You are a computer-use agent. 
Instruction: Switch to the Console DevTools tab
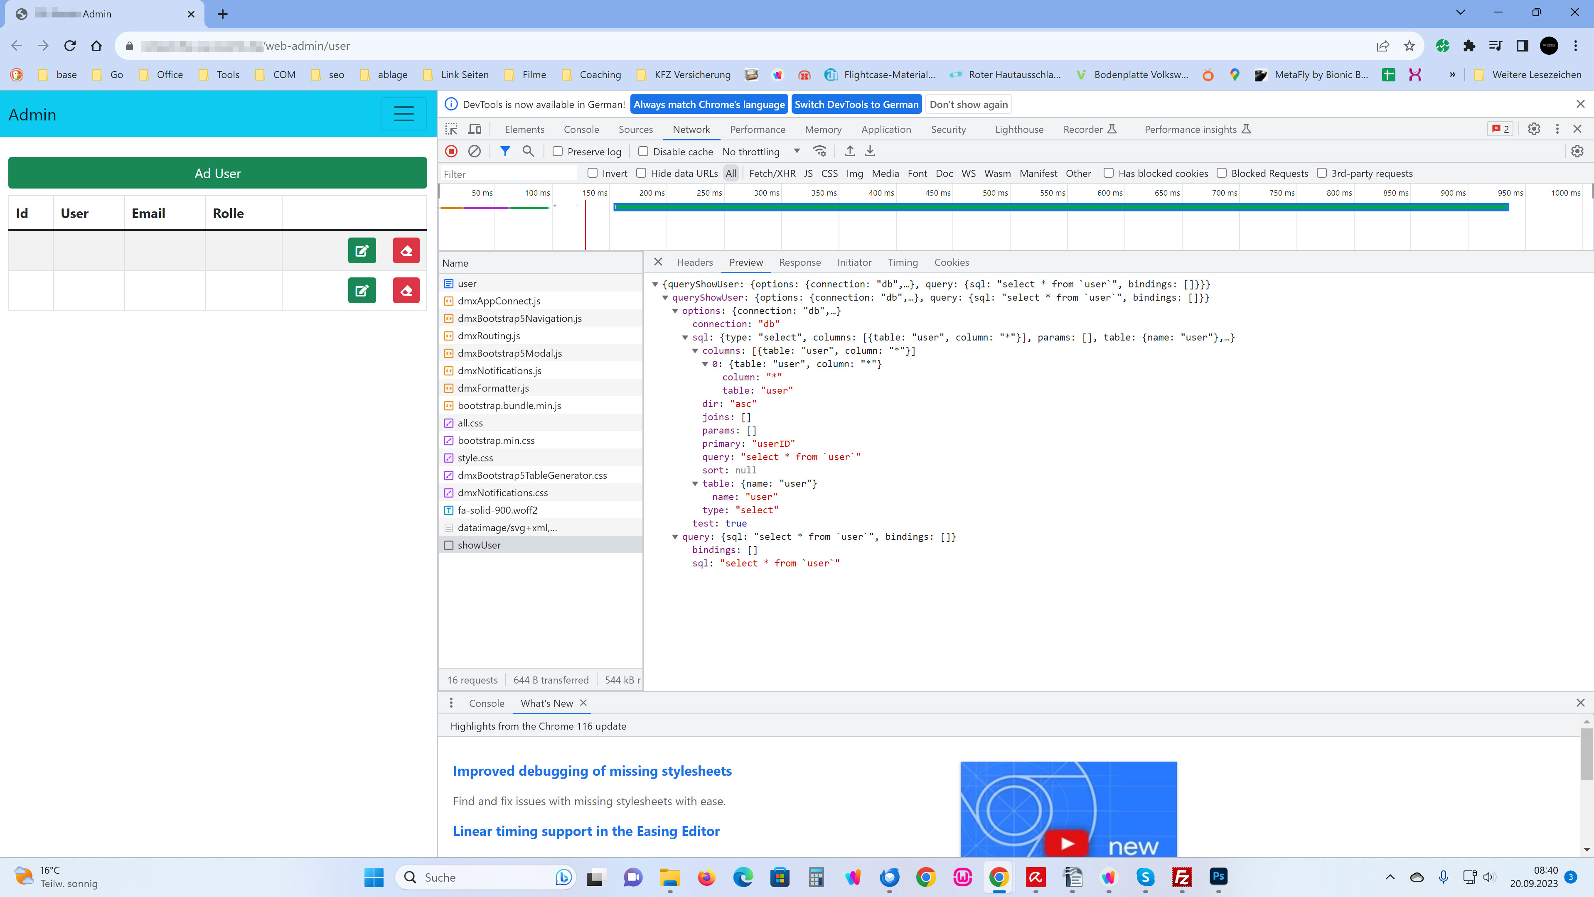click(581, 129)
